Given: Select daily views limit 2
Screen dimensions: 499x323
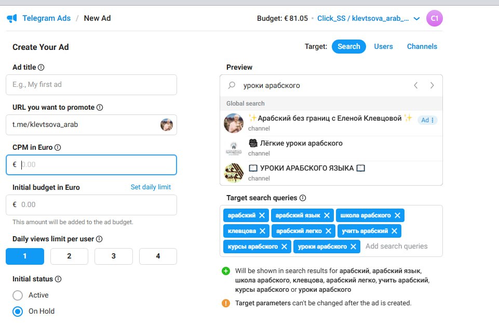Looking at the screenshot, I should click(x=69, y=256).
